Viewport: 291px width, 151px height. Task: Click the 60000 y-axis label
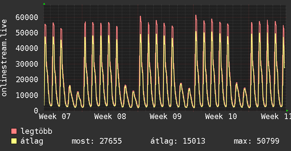[x=27, y=17]
